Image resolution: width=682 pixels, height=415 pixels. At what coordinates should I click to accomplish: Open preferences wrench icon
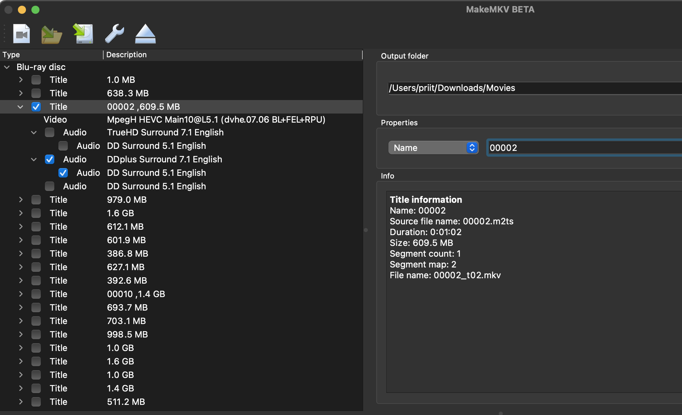(x=115, y=34)
